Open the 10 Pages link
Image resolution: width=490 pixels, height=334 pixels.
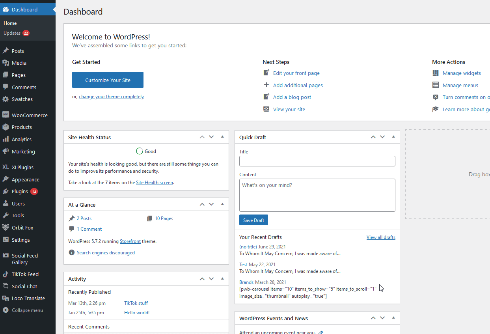point(164,218)
